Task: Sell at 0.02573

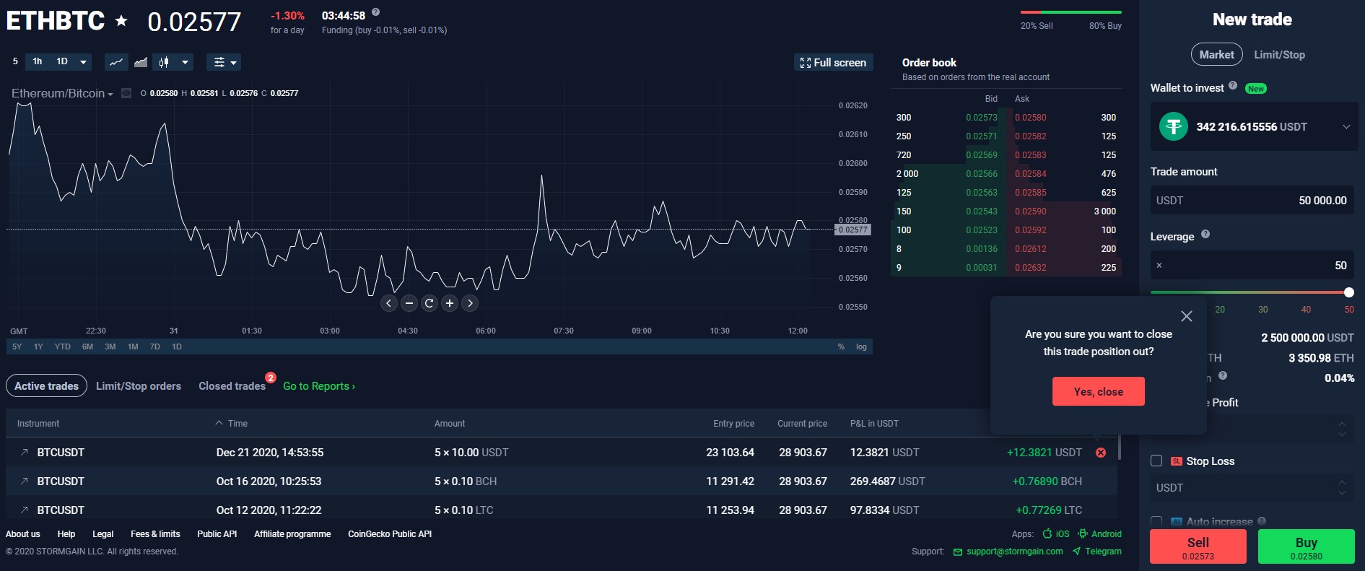Action: coord(1198,546)
